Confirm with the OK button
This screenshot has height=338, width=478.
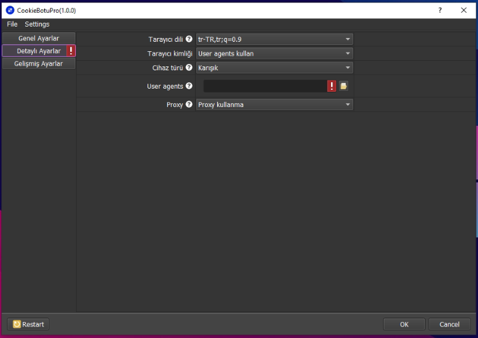point(404,324)
